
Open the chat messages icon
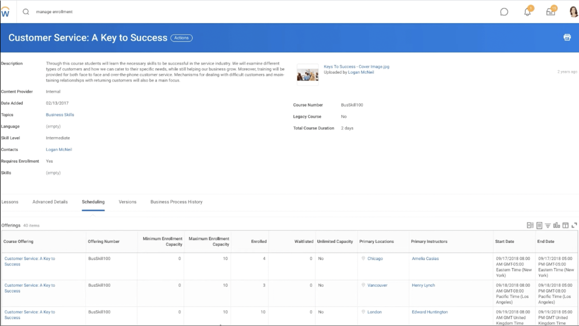pos(504,12)
